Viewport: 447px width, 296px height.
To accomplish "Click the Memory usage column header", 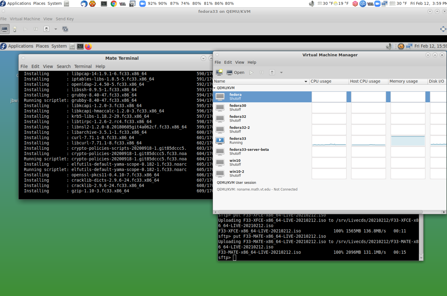I will (x=408, y=81).
